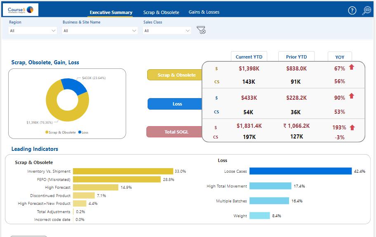Click red up arrow beside 67% YOY
Screen dimensions: 376x237
tap(352, 67)
